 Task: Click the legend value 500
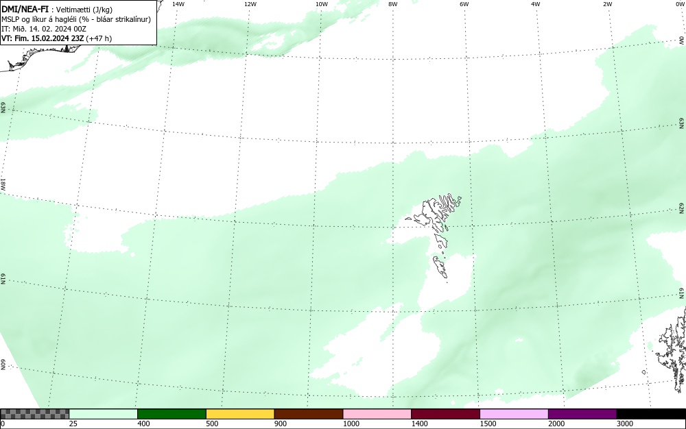pos(212,424)
